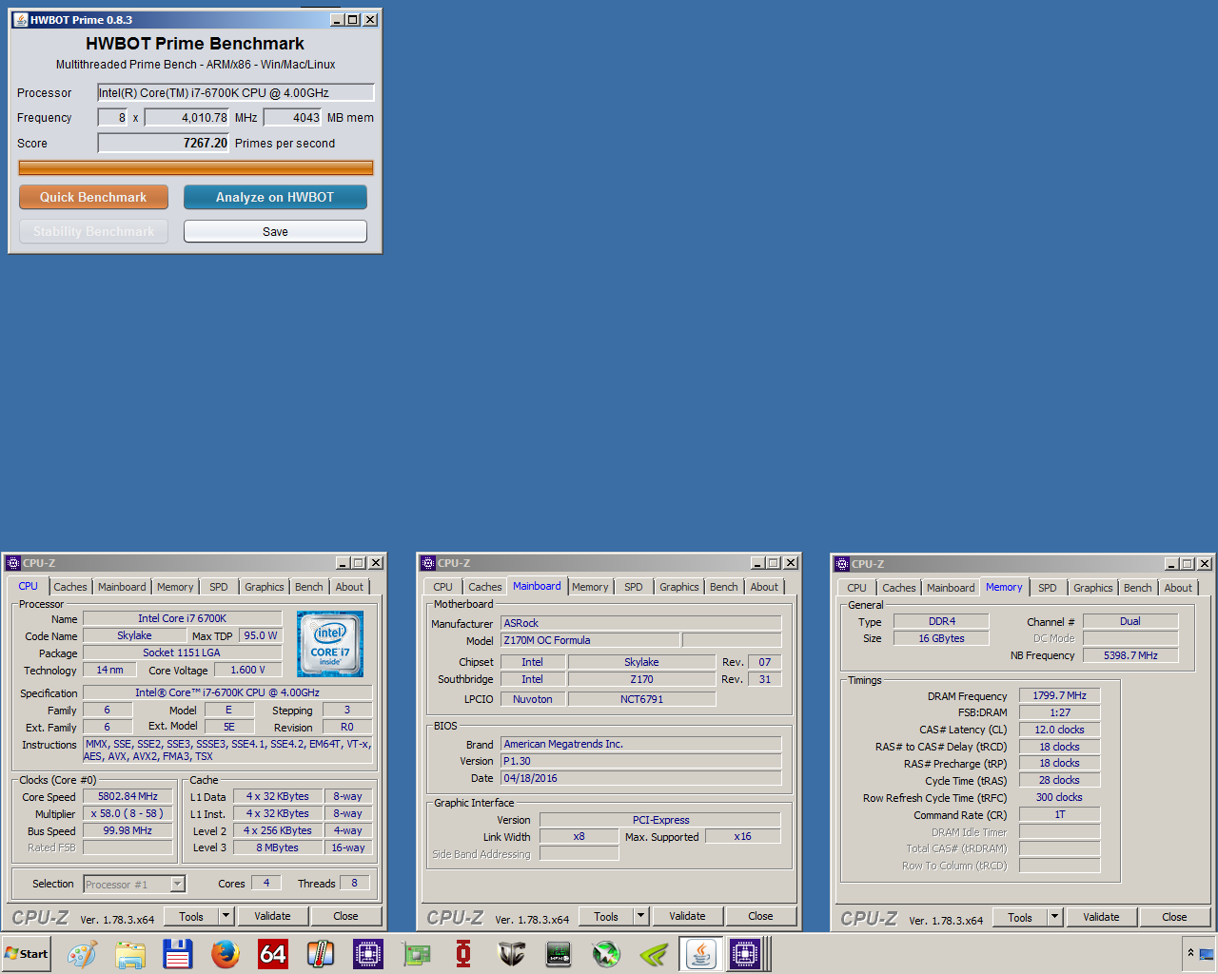This screenshot has width=1218, height=974.
Task: Click the Intel Core i7 inside logo
Action: [x=329, y=645]
